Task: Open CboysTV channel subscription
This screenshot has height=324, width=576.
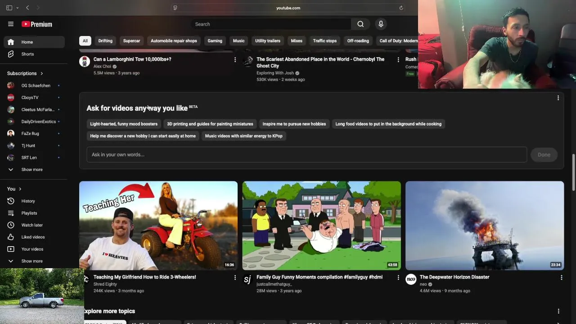Action: [34, 97]
